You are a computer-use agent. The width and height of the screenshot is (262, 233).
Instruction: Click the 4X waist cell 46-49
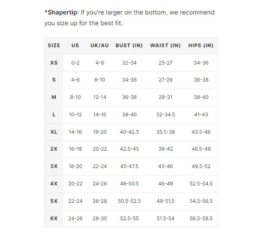click(165, 184)
